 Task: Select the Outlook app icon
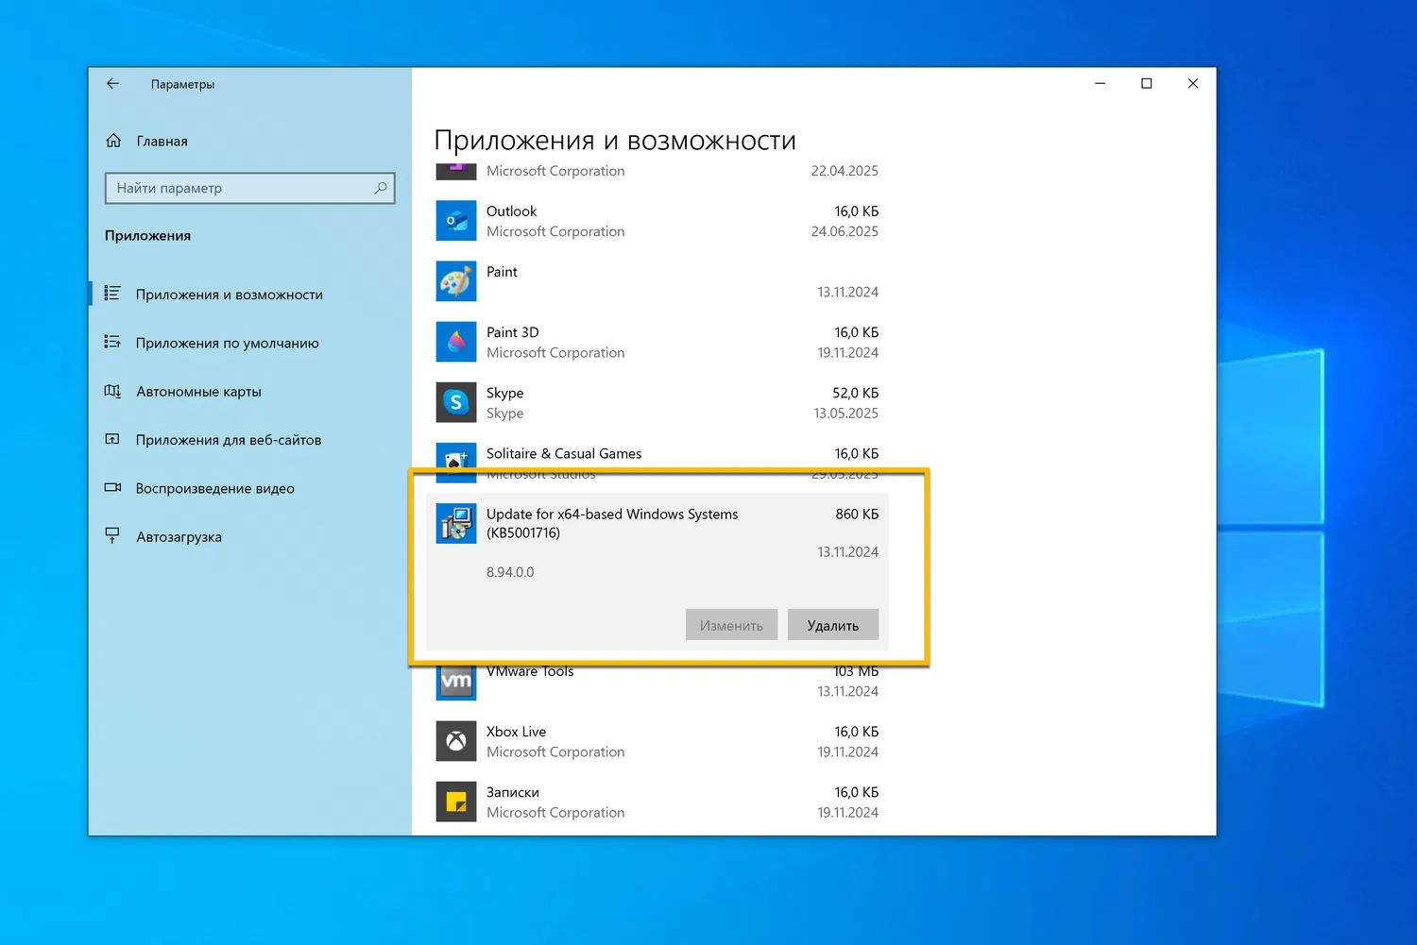455,221
